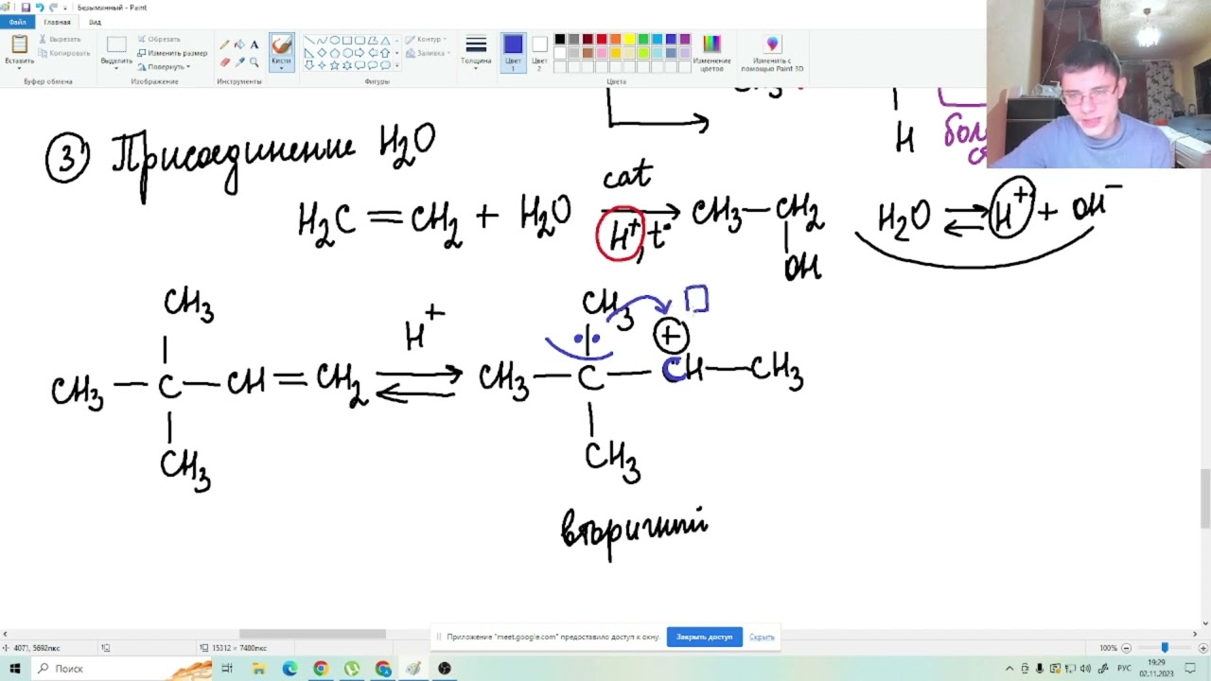
Task: Choose the Fill with color bucket tool
Action: click(239, 44)
